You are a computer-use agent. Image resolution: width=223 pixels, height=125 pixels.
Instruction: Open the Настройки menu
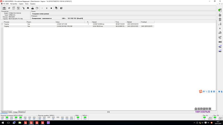coord(14,4)
